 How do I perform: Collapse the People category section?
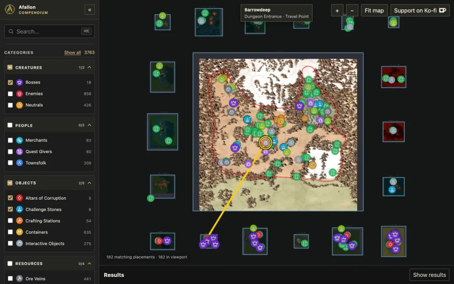[90, 125]
